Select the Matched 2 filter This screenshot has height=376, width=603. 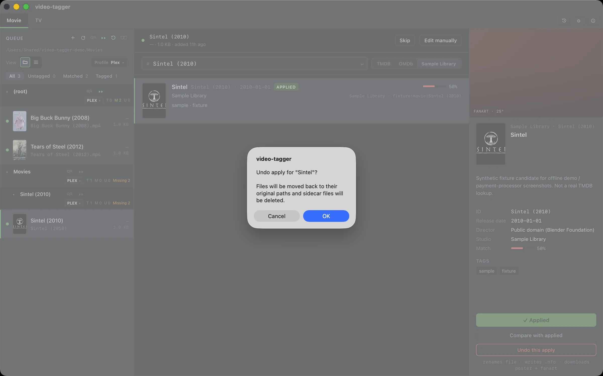coord(75,76)
